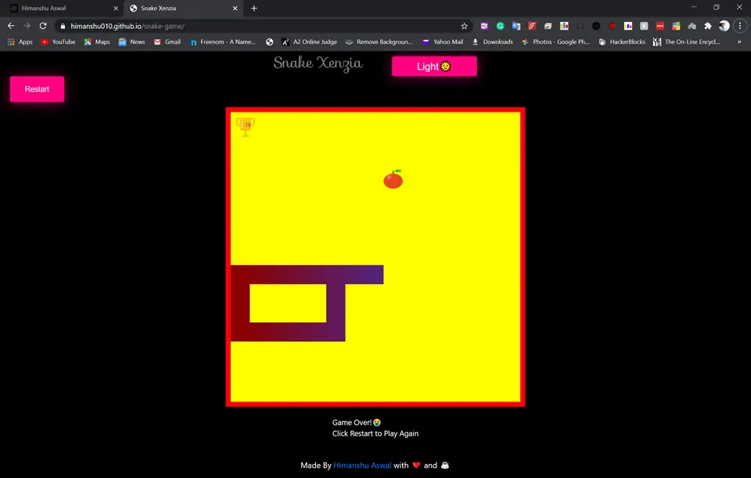The width and height of the screenshot is (751, 478).
Task: Open the HackerBlocks bookmark
Action: pyautogui.click(x=622, y=42)
